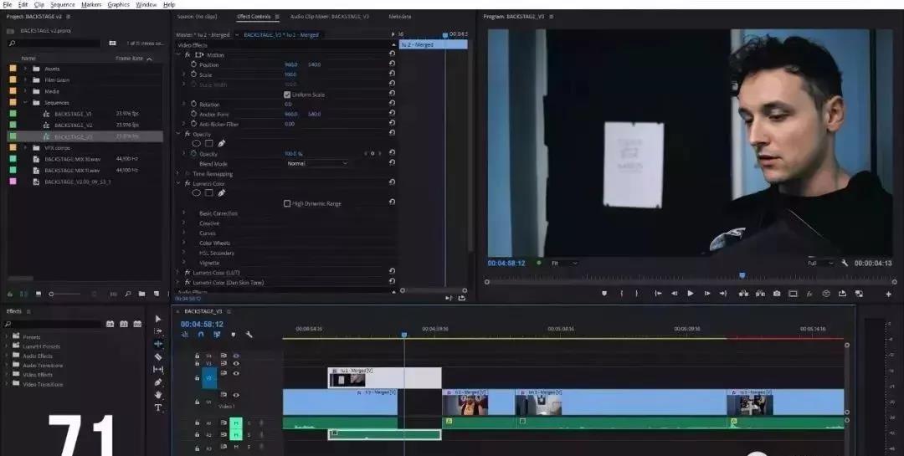Reset the Position parameter in Effect Controls
Screen dimensions: 904x456
tap(392, 64)
